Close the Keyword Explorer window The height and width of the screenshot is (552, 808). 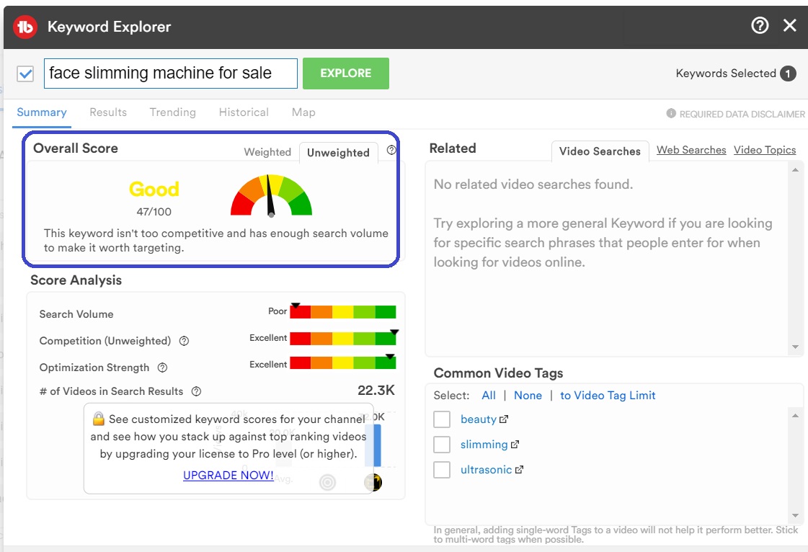tap(789, 25)
